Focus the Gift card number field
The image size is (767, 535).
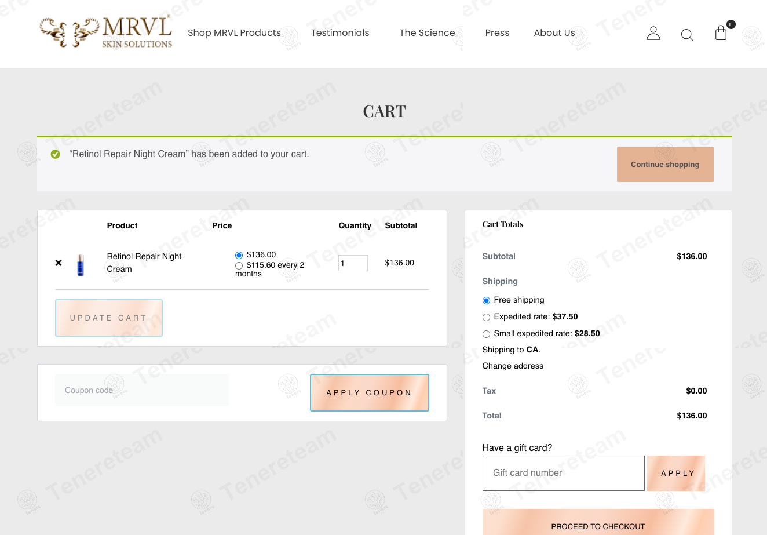564,473
